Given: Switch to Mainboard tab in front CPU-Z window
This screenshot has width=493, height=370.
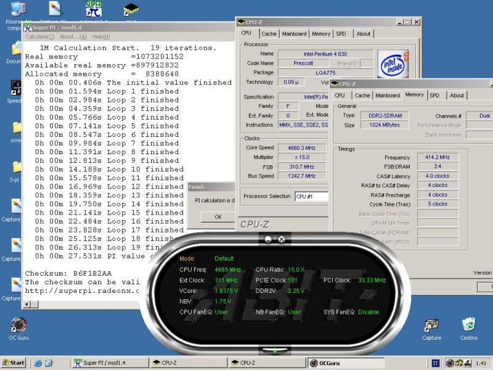Looking at the screenshot, I should pyautogui.click(x=388, y=96).
